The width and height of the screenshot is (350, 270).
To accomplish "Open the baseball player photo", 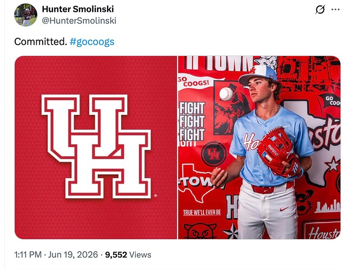I will (259, 147).
